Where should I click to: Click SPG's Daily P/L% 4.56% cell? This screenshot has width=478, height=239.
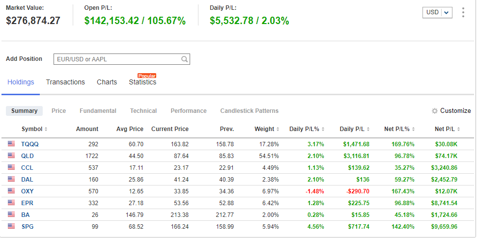tap(316, 227)
